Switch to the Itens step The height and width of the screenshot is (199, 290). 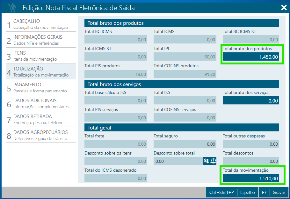[x=41, y=56]
